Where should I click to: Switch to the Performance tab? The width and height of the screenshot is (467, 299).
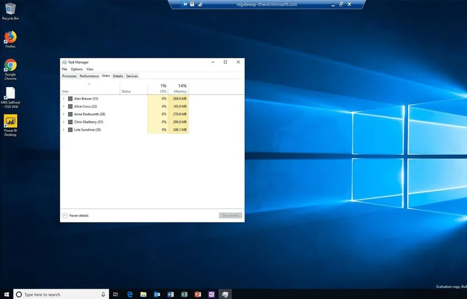pos(89,76)
